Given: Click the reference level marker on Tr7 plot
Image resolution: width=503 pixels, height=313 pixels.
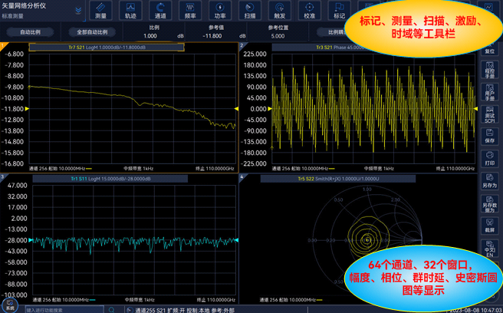Looking at the screenshot, I should pyautogui.click(x=26, y=109).
